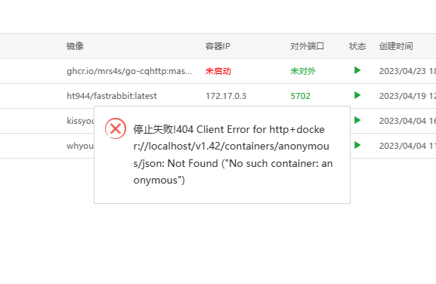Click the green 未对外 port label

(x=303, y=71)
